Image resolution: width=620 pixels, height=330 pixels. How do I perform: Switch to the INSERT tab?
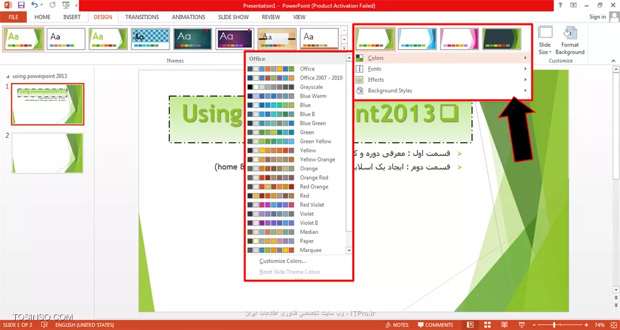coord(71,17)
